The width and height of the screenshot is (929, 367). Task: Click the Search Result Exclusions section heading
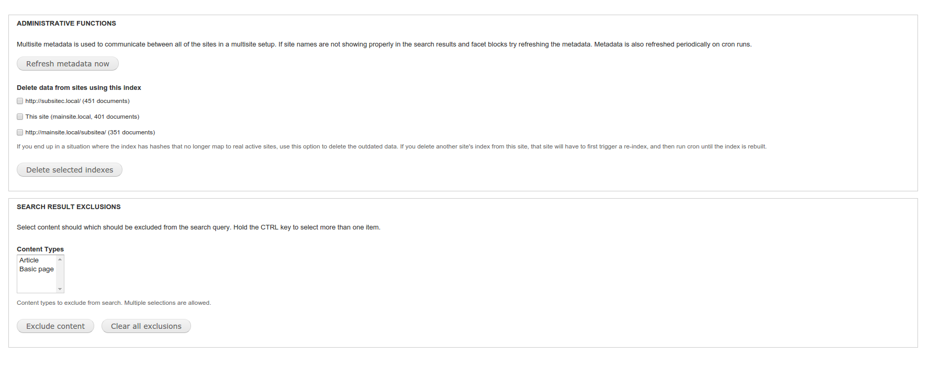click(69, 207)
